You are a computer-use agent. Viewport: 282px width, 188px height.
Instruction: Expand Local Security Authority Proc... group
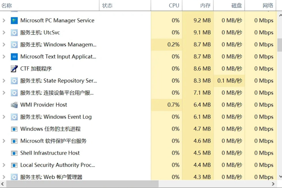4,165
